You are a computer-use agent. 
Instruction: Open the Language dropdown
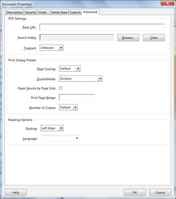click(60, 138)
